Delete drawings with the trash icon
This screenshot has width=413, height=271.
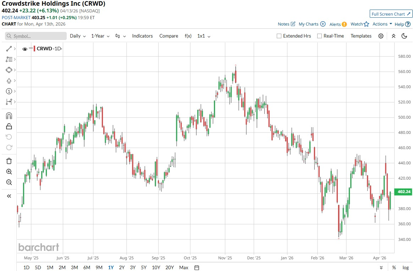[x=9, y=161]
